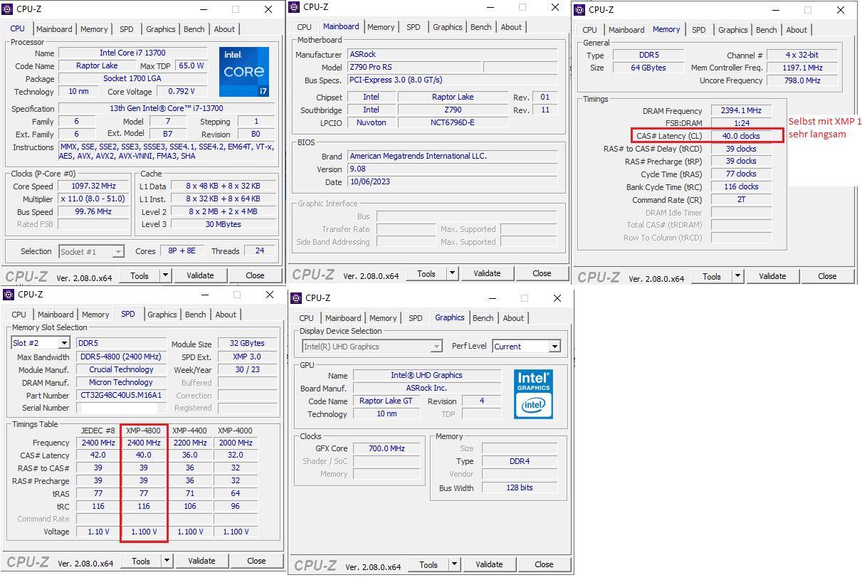Switch to Mainboard tab in CPU window
Screen dimensions: 862x580
(x=54, y=29)
